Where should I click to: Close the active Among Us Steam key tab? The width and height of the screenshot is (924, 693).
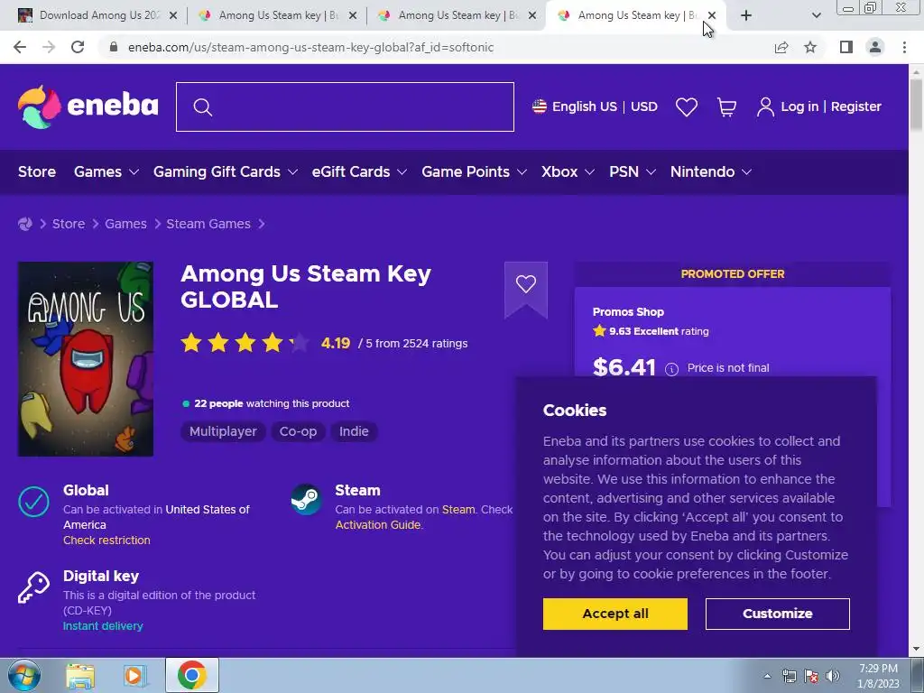tap(712, 15)
